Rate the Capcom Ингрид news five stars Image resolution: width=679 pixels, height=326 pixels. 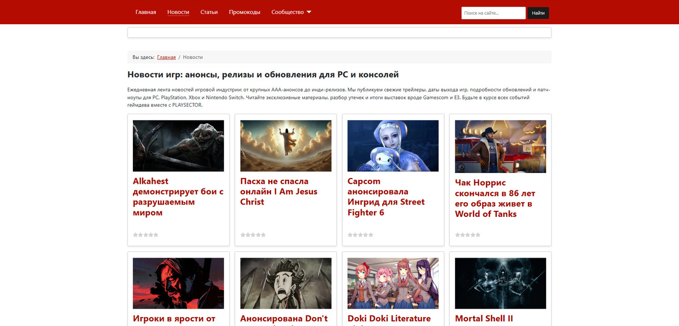[x=371, y=234]
